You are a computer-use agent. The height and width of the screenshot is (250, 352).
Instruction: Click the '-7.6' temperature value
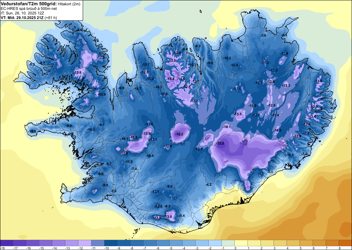tap(114, 191)
